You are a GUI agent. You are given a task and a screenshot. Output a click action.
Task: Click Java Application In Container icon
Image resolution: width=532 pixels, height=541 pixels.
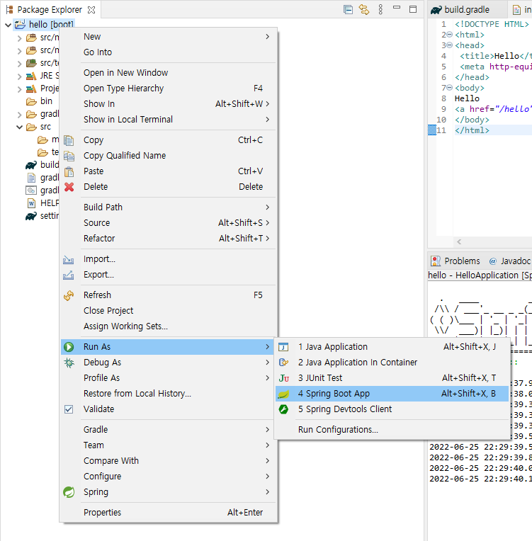(x=283, y=363)
